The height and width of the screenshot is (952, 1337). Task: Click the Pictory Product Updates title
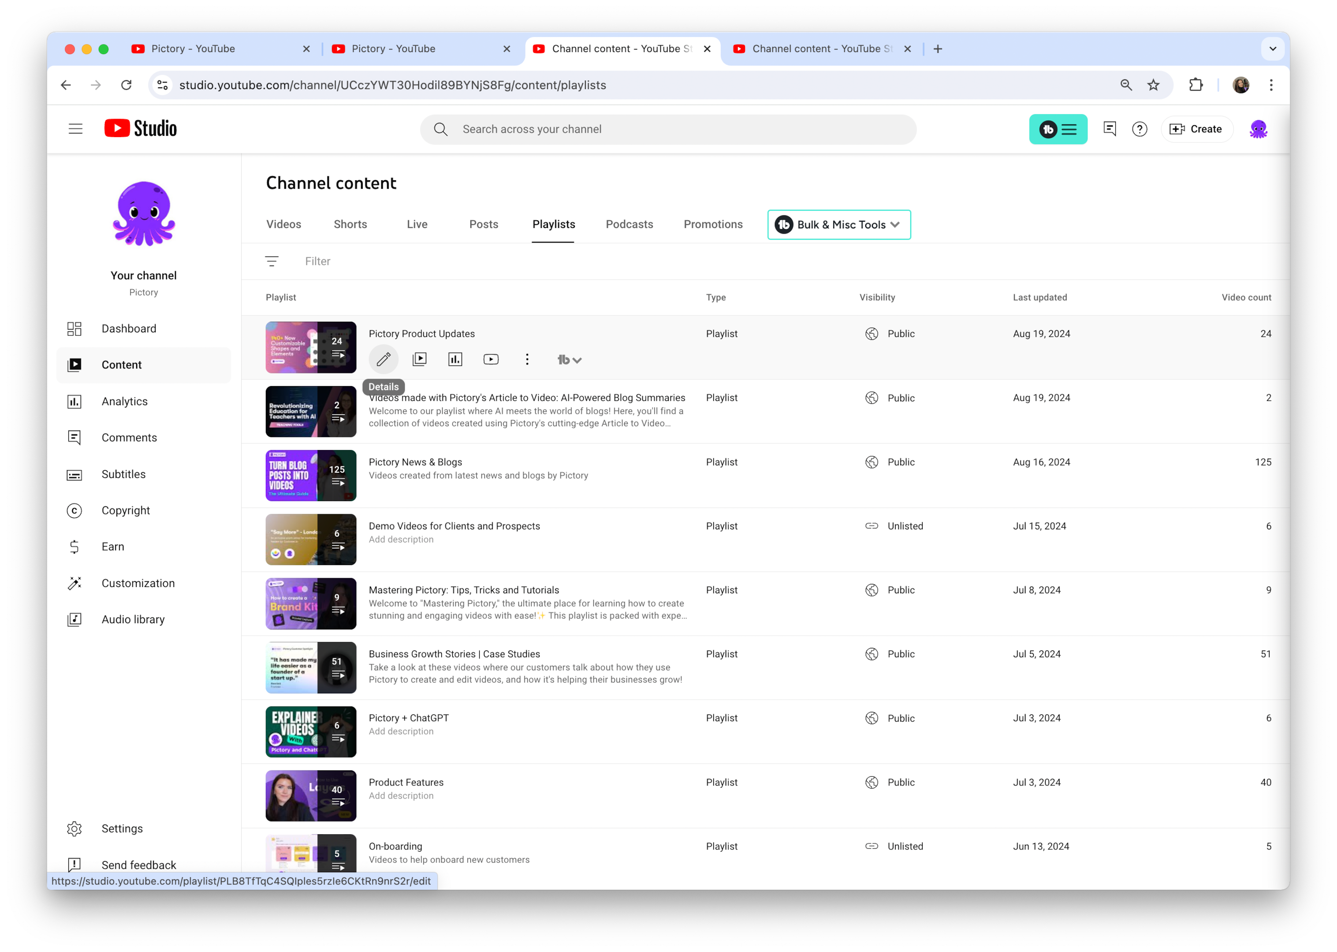421,334
